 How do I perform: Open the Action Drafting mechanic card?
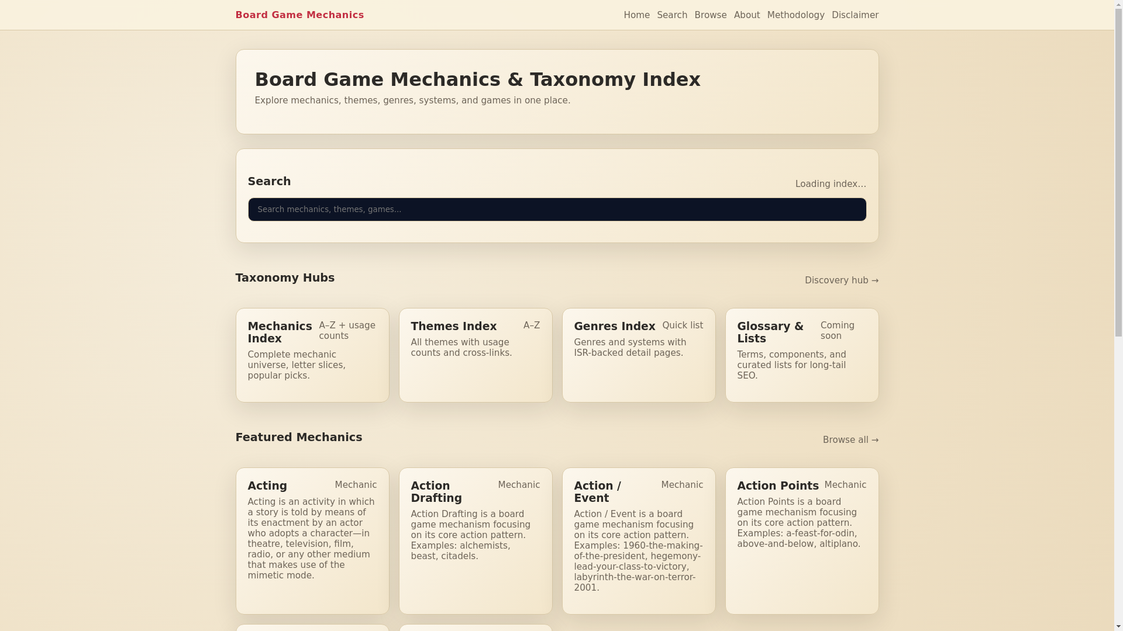coord(476,541)
